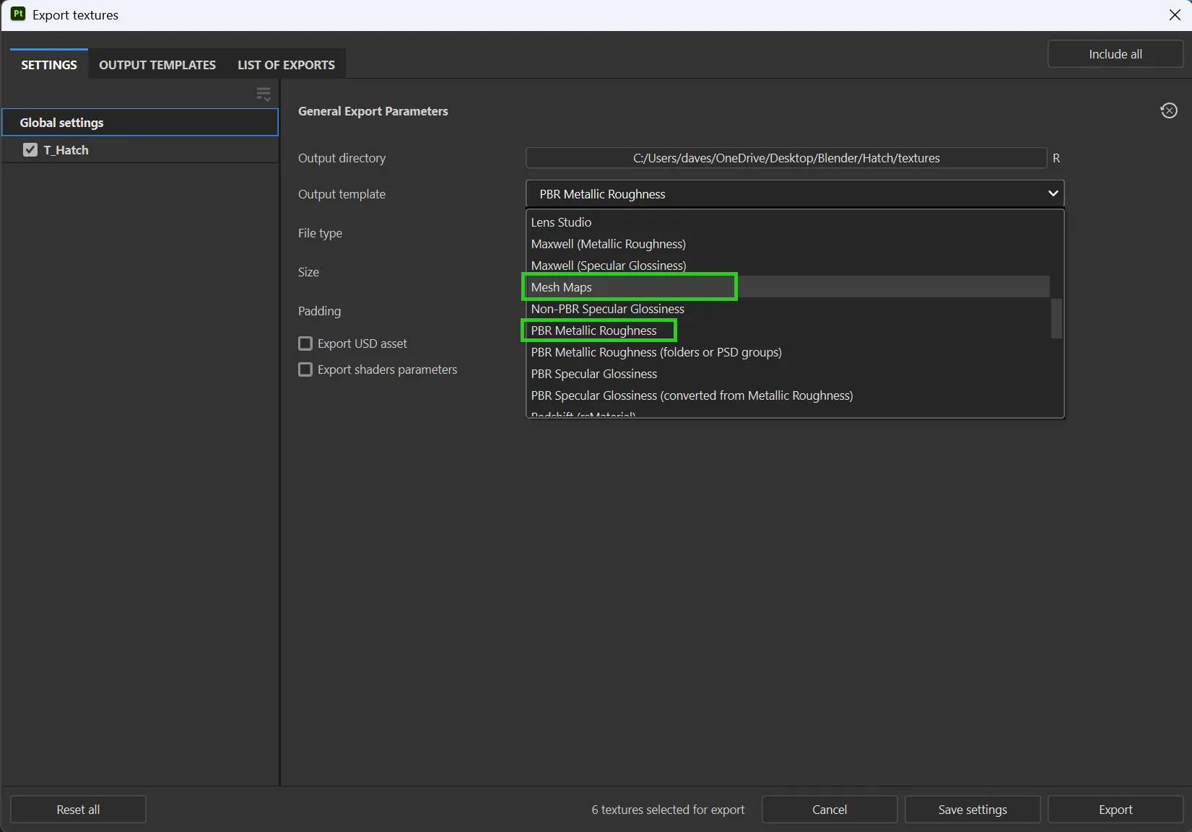Collapse the Output template dropdown arrow

click(x=1053, y=193)
